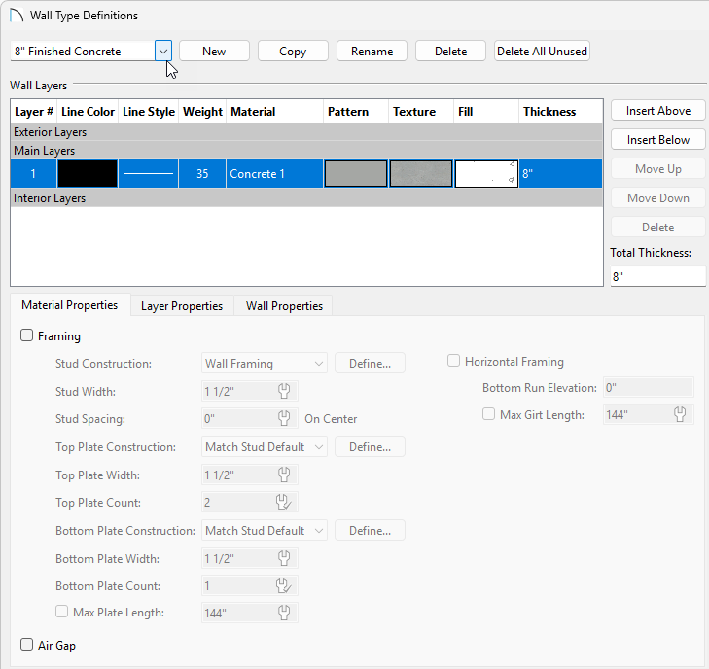The width and height of the screenshot is (709, 669).
Task: Click the Delete wall type button beside Rename
Action: (450, 52)
